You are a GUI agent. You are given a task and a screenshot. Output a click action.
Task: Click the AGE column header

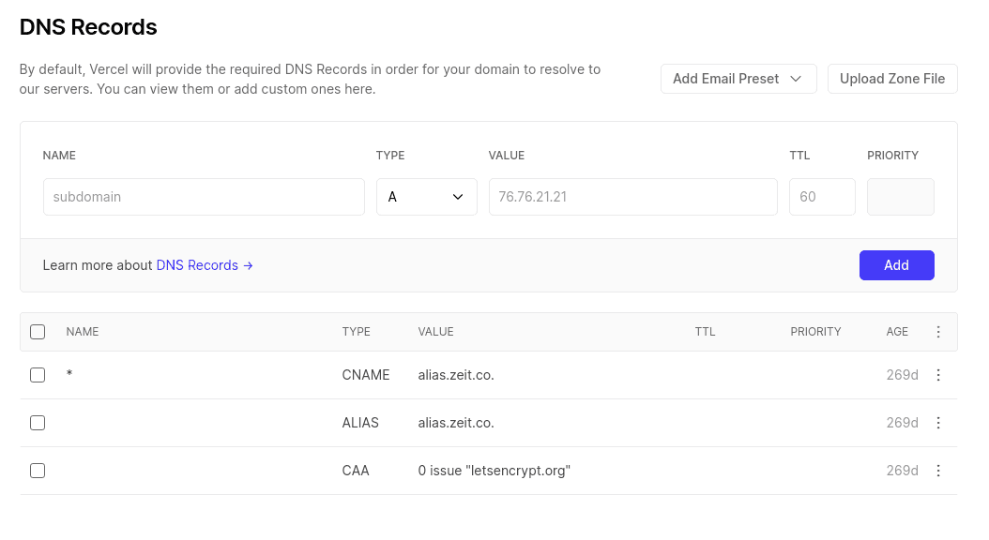(897, 331)
